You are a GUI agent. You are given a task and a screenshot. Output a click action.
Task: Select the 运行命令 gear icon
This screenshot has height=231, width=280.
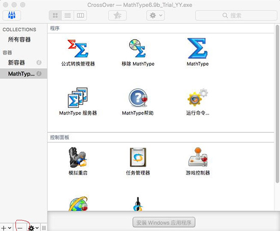198,97
